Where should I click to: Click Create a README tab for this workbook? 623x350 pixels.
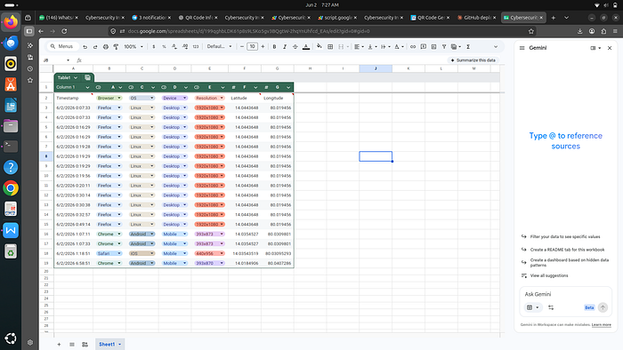tap(567, 250)
